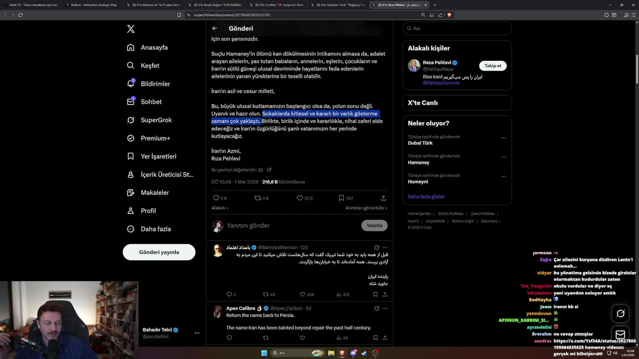Share the main post

pyautogui.click(x=383, y=198)
